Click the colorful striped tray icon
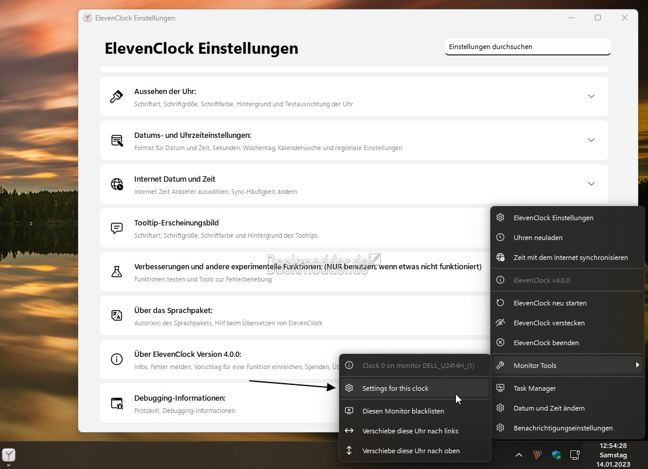Image resolution: width=648 pixels, height=469 pixels. [538, 455]
